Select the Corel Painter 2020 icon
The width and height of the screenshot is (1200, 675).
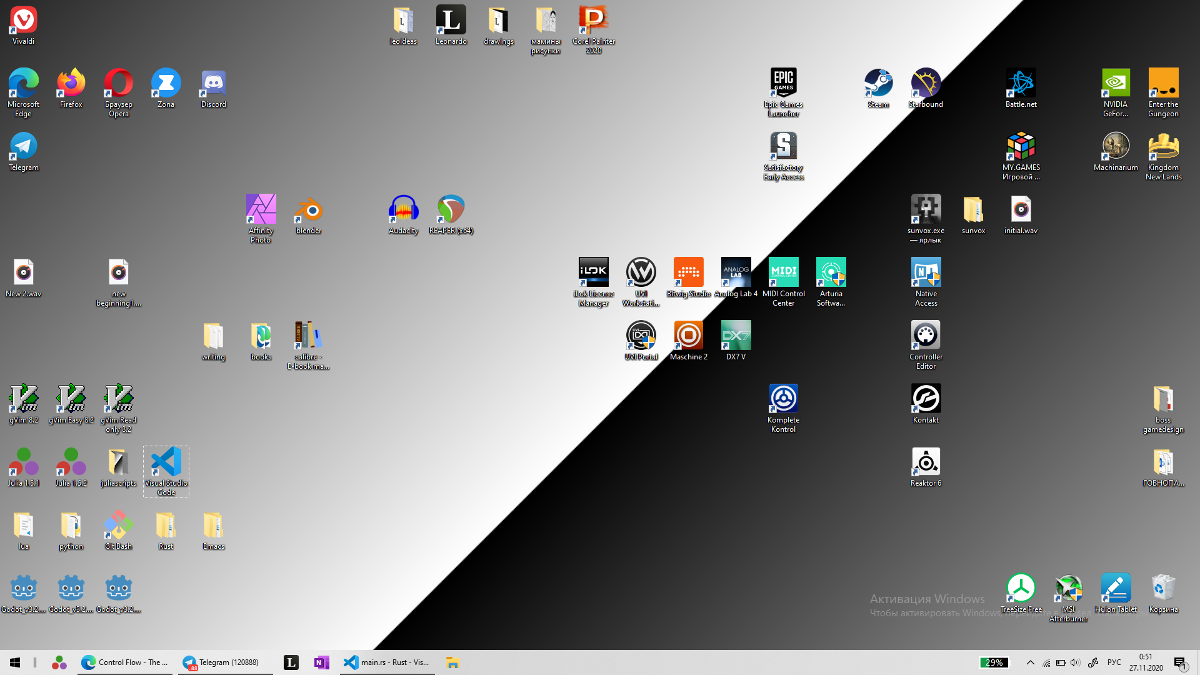click(594, 30)
